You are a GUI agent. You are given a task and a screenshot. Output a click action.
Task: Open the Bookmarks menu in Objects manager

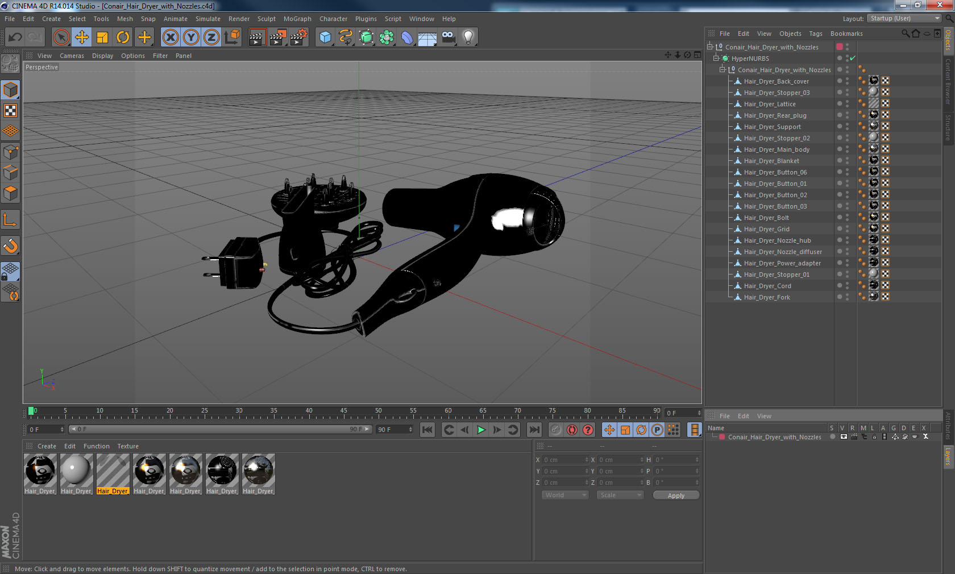click(846, 34)
